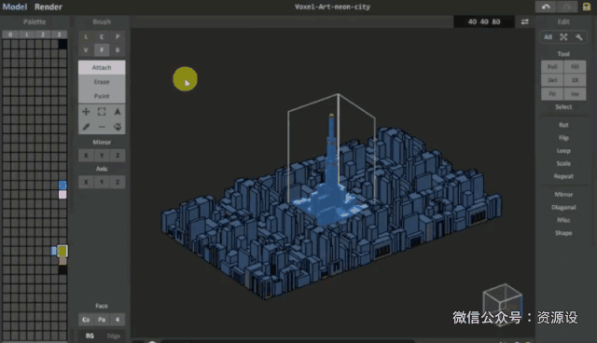Switch to the Render tab

tap(49, 7)
